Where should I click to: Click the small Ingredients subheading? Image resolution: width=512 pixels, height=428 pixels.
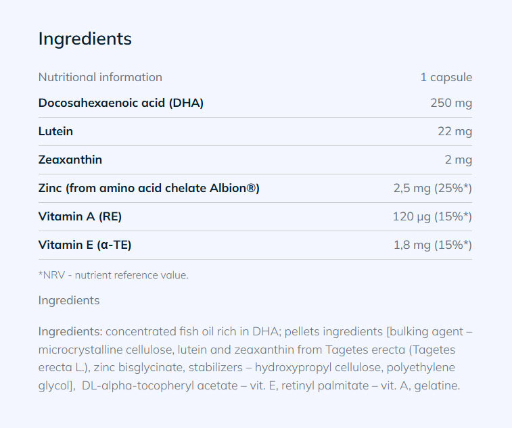(68, 300)
